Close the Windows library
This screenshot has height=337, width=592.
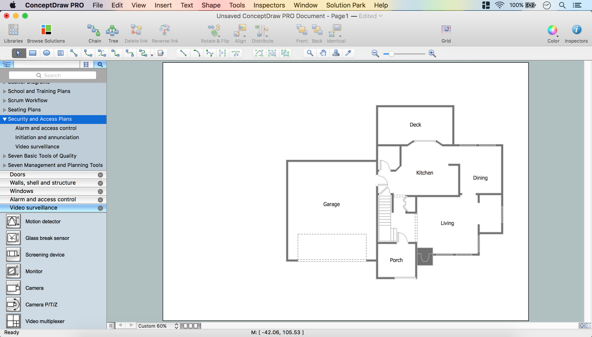[100, 191]
